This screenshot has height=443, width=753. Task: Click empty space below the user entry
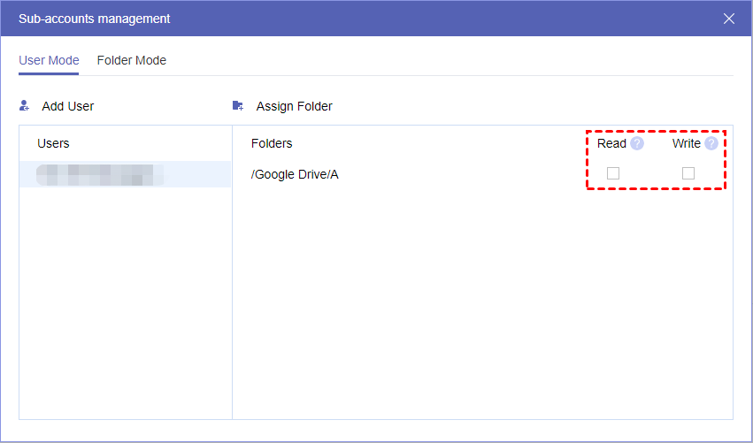point(125,301)
